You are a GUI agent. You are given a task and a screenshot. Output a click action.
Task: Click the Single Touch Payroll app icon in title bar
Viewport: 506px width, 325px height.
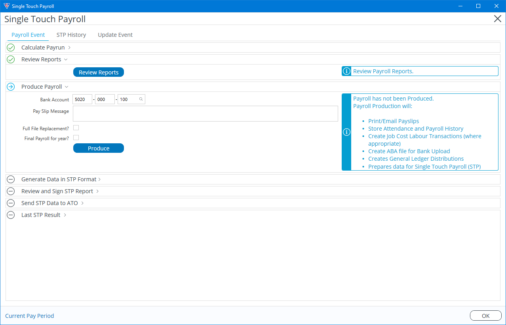(x=6, y=6)
